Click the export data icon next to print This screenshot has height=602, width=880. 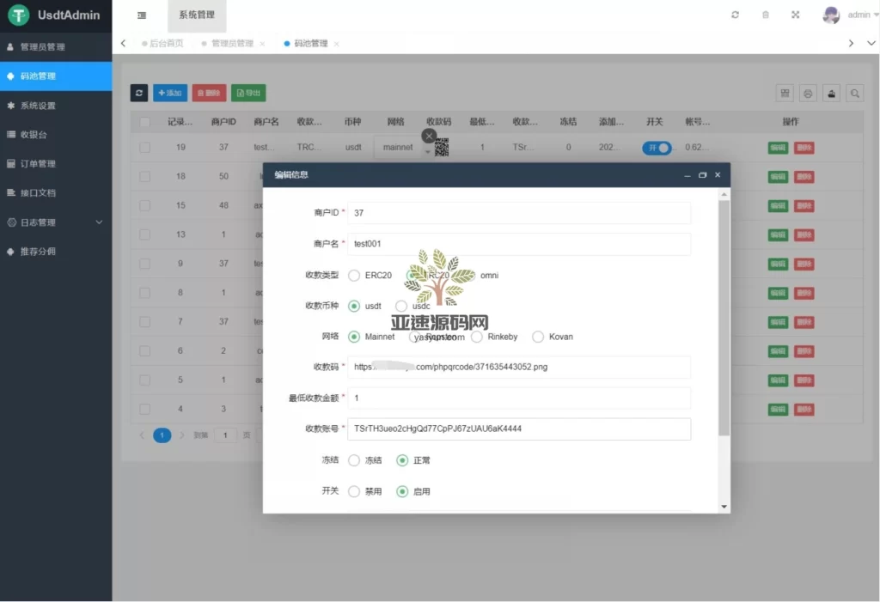click(x=831, y=93)
